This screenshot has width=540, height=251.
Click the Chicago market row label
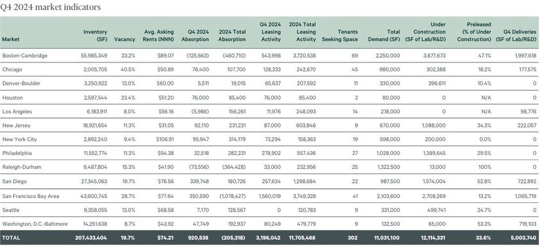tap(12, 70)
